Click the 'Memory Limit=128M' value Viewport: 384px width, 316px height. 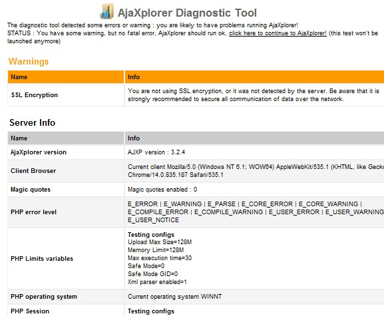click(156, 250)
